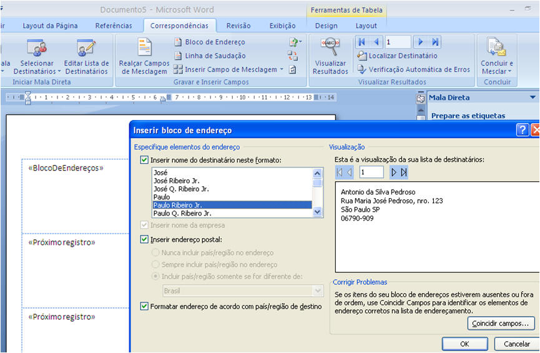The width and height of the screenshot is (540, 353).
Task: Open Selecionar Destinatários dropdown
Action: pyautogui.click(x=37, y=67)
